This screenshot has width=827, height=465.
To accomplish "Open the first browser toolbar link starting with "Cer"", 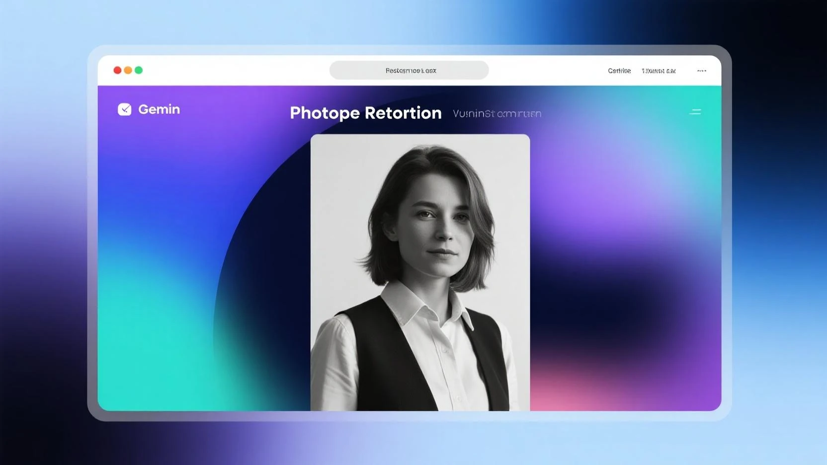I will point(619,71).
